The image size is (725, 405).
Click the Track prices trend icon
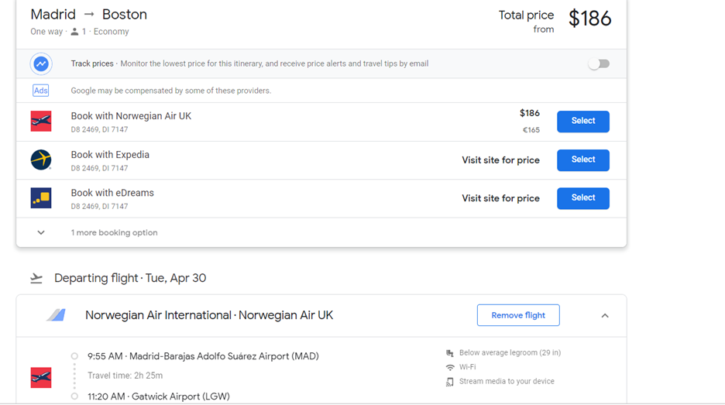pyautogui.click(x=41, y=63)
